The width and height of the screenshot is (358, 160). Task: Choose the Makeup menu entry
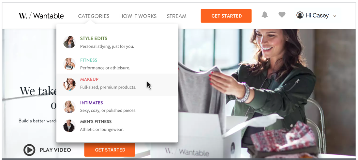(x=117, y=85)
